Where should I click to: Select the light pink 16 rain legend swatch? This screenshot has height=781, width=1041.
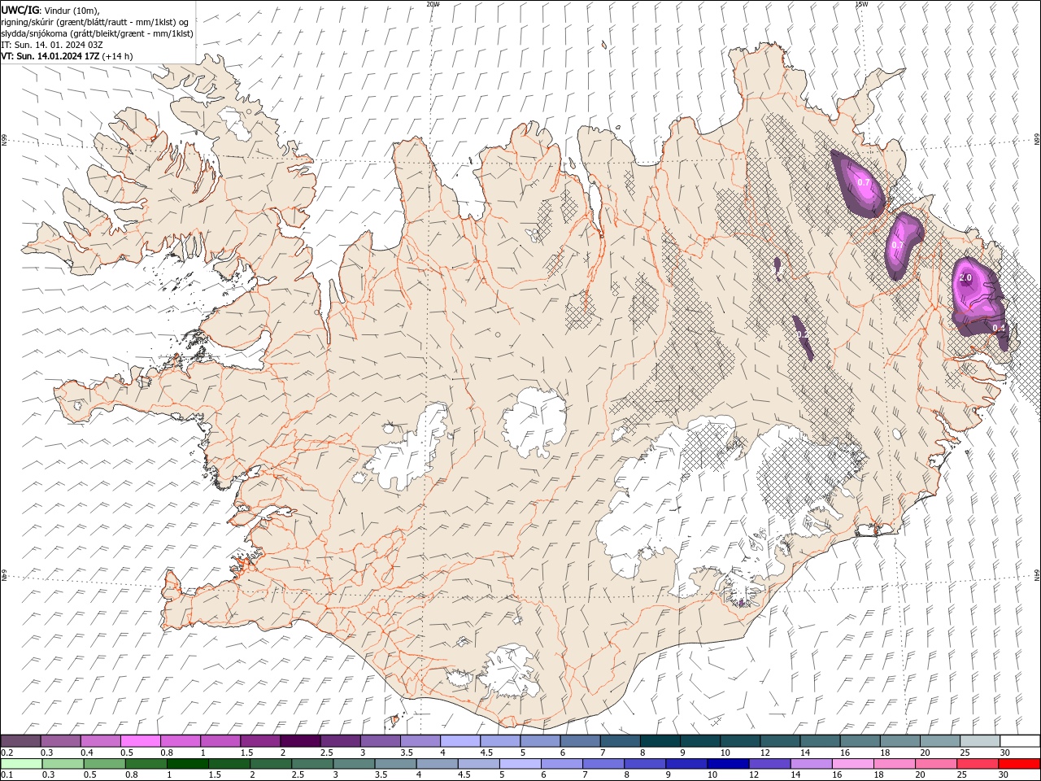[x=853, y=764]
